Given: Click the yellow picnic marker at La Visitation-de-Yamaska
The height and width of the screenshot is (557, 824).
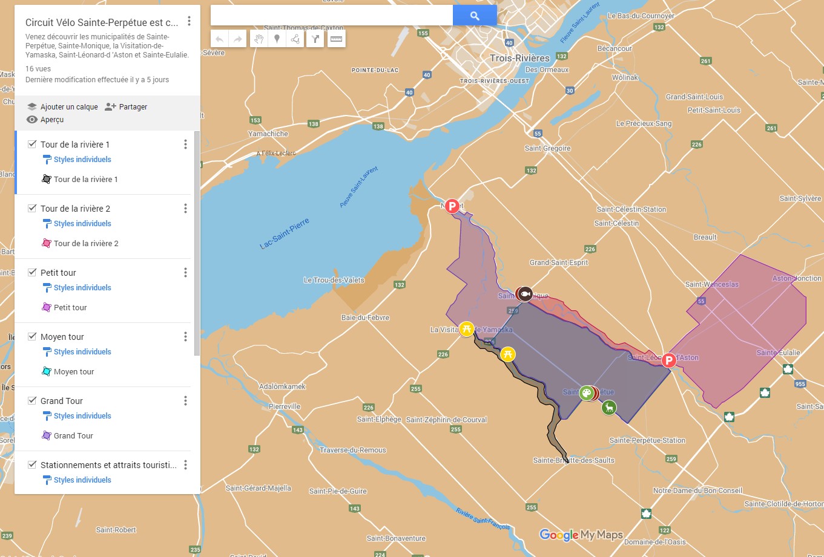Looking at the screenshot, I should [x=466, y=329].
